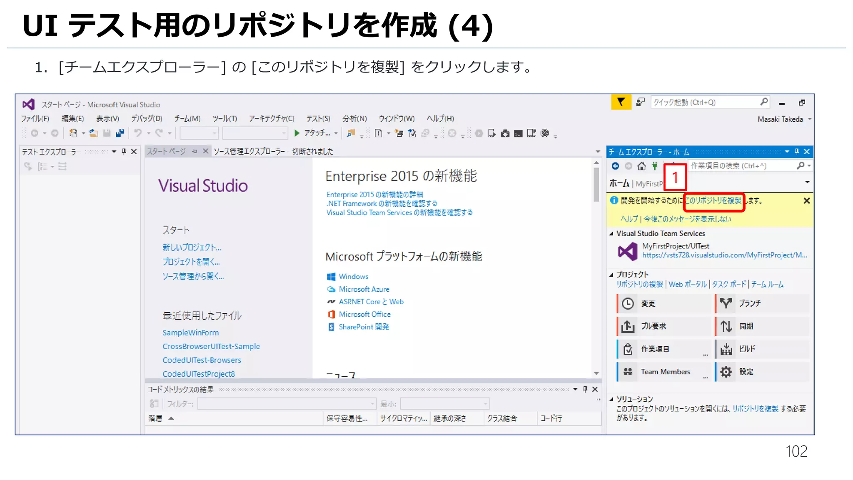Image resolution: width=853 pixels, height=480 pixels.
Task: Open the 作業項目 (Work Items) tile
Action: tap(665, 349)
